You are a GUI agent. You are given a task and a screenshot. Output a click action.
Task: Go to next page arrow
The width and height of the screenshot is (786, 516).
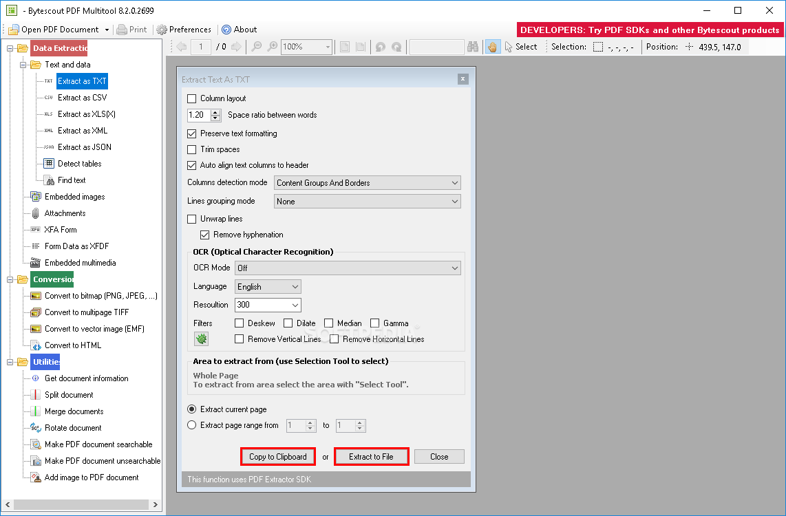point(235,47)
